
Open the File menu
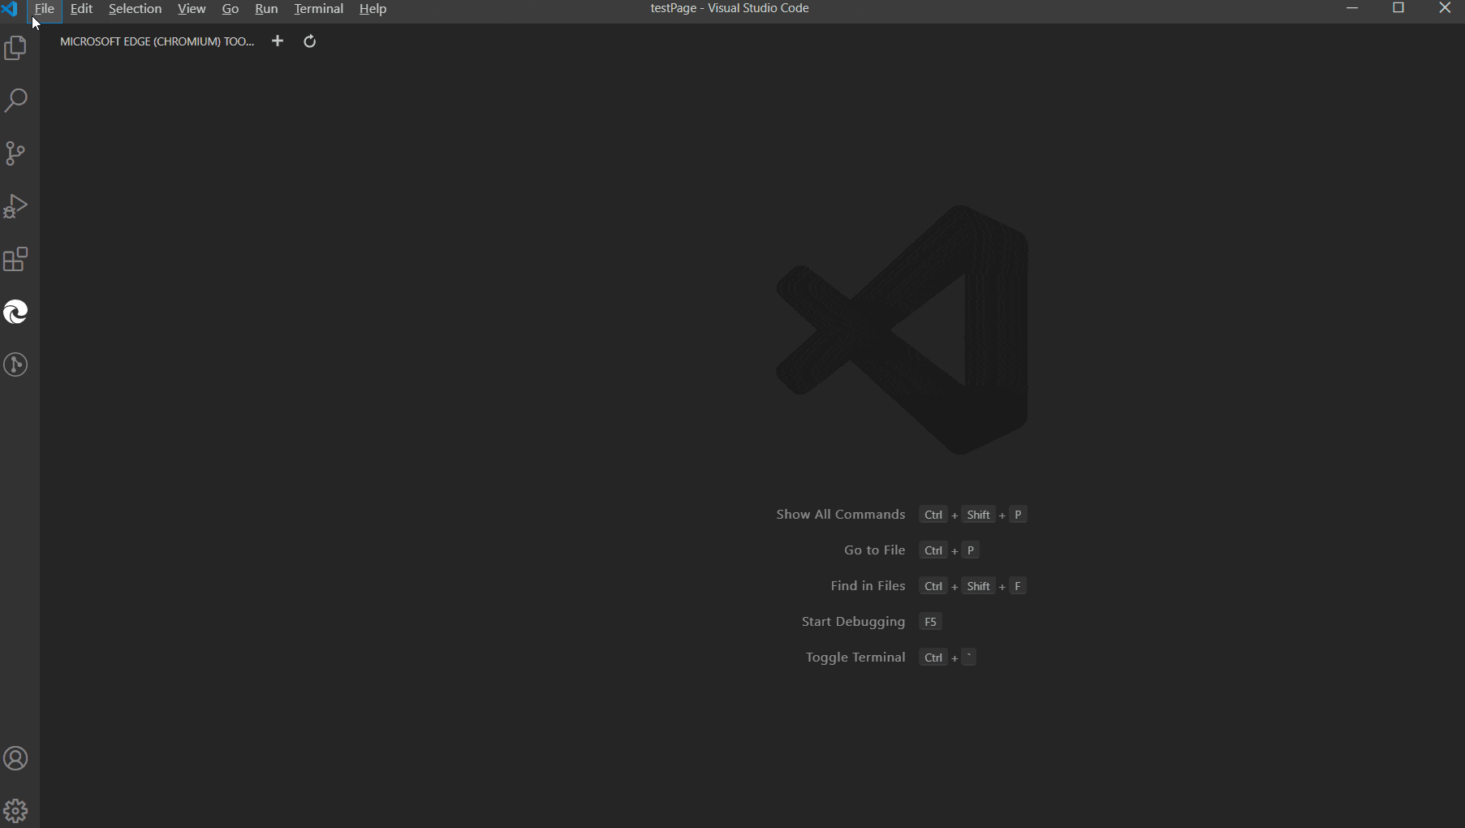pyautogui.click(x=45, y=8)
